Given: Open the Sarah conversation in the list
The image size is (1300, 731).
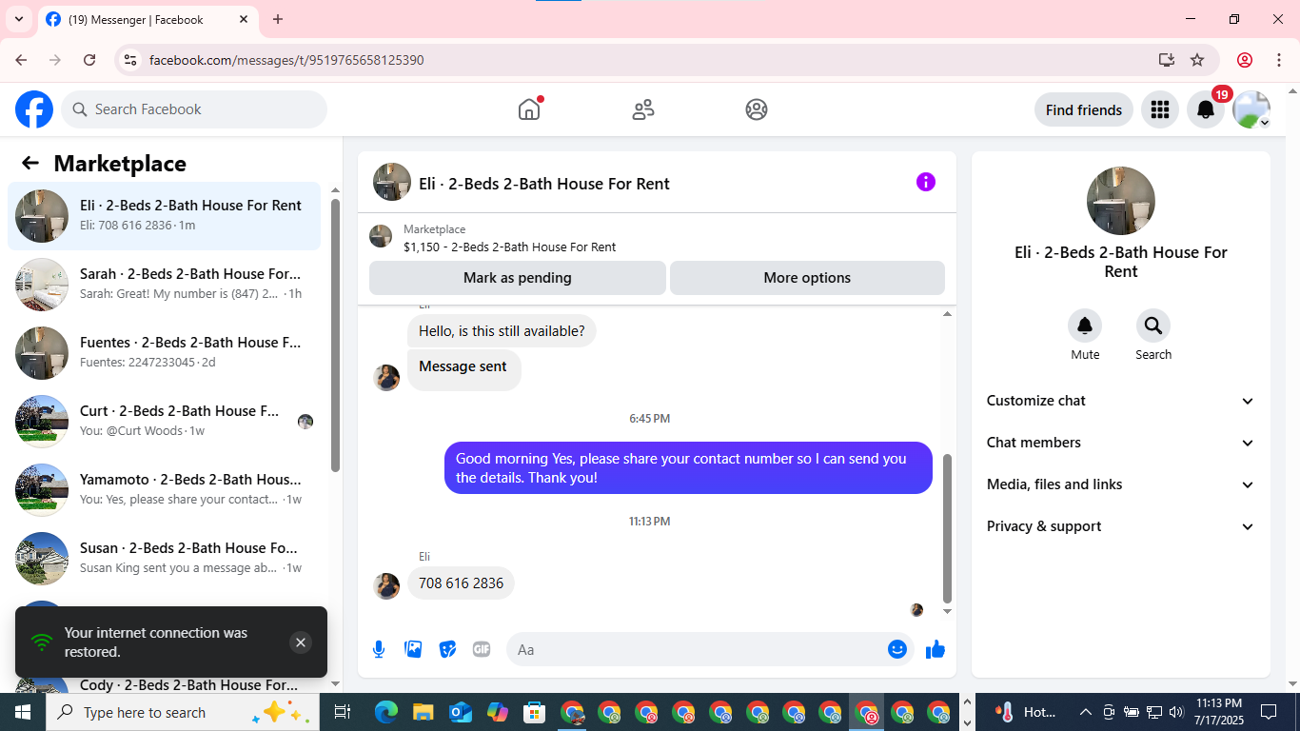Looking at the screenshot, I should (164, 285).
